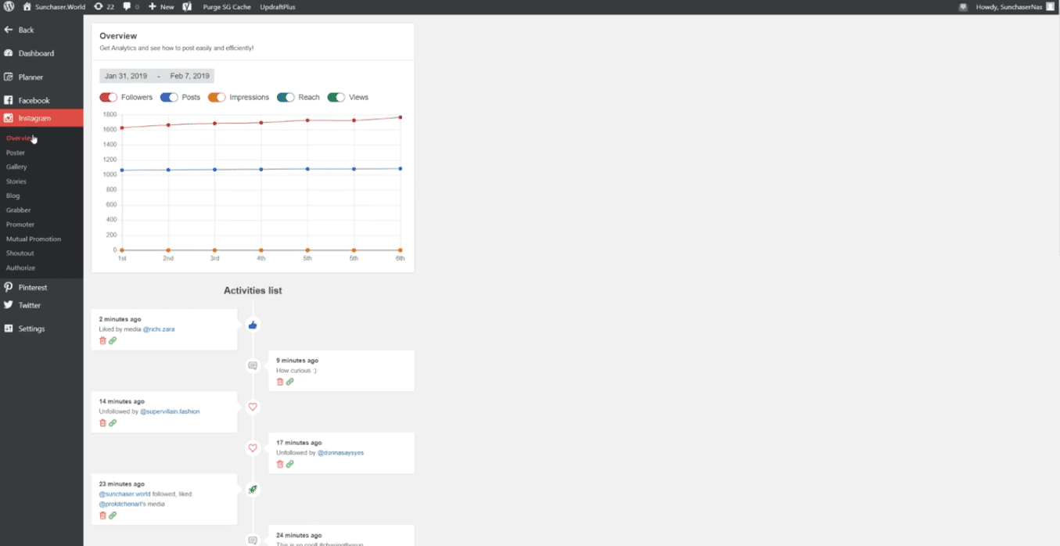Open link icon for How curious comment
This screenshot has width=1060, height=546.
[290, 382]
